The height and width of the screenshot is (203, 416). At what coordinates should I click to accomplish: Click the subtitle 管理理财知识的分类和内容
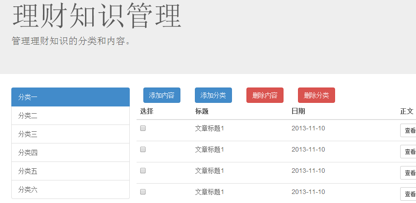click(x=71, y=41)
